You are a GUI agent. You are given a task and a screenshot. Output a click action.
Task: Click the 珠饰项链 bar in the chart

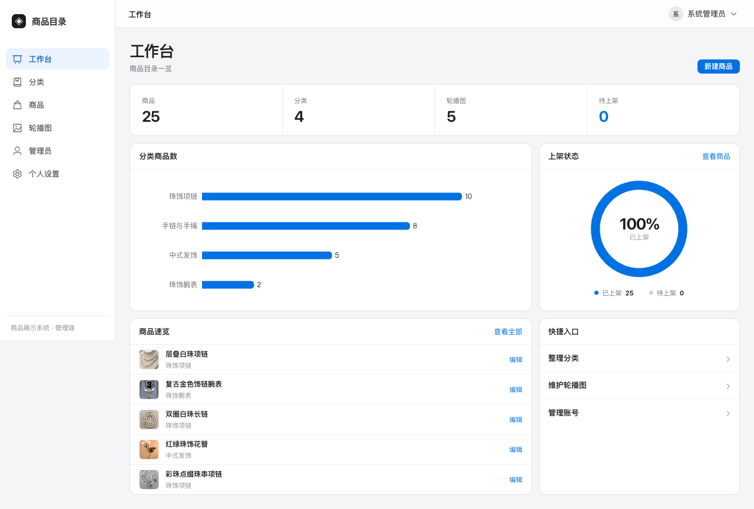(x=332, y=197)
